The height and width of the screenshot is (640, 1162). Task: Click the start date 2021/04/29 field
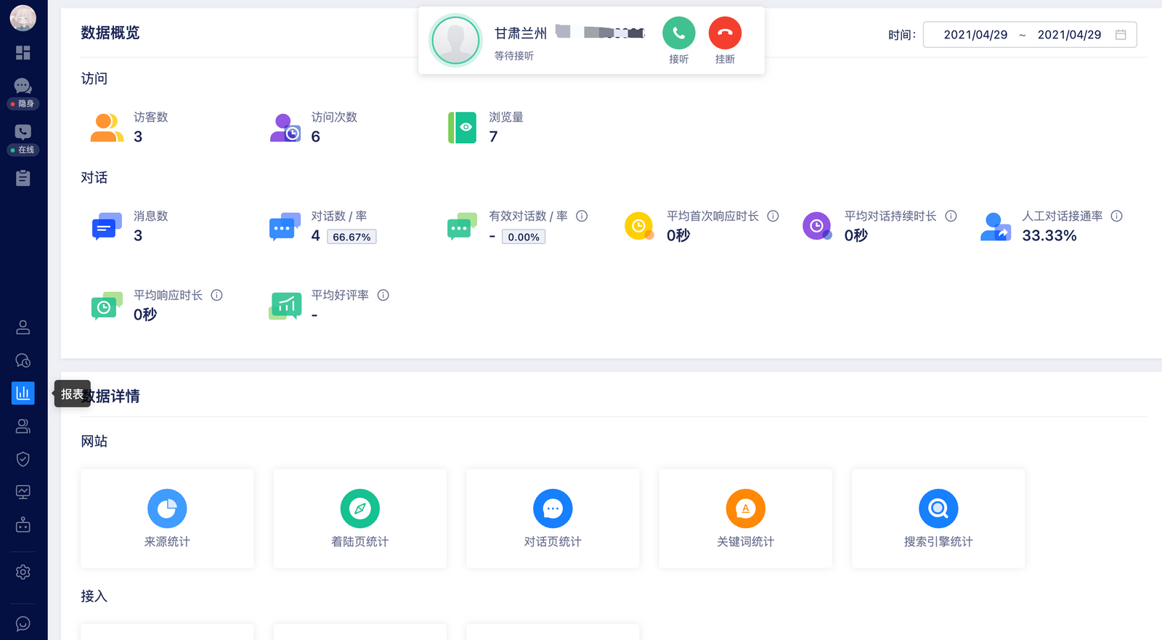click(x=975, y=34)
